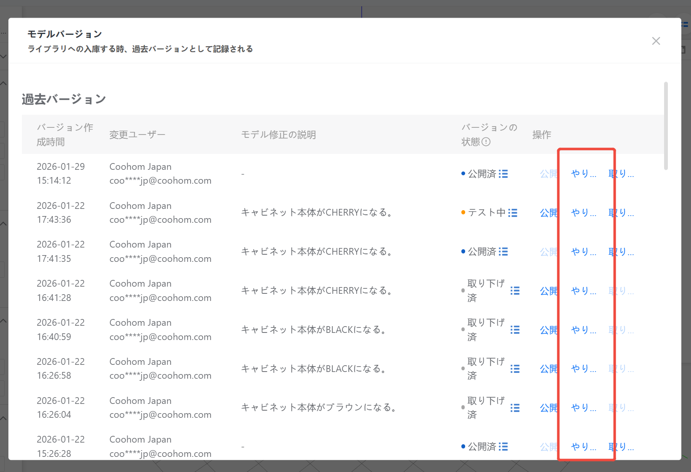
Task: Select やり… for the 15:26:28 version
Action: [x=584, y=447]
